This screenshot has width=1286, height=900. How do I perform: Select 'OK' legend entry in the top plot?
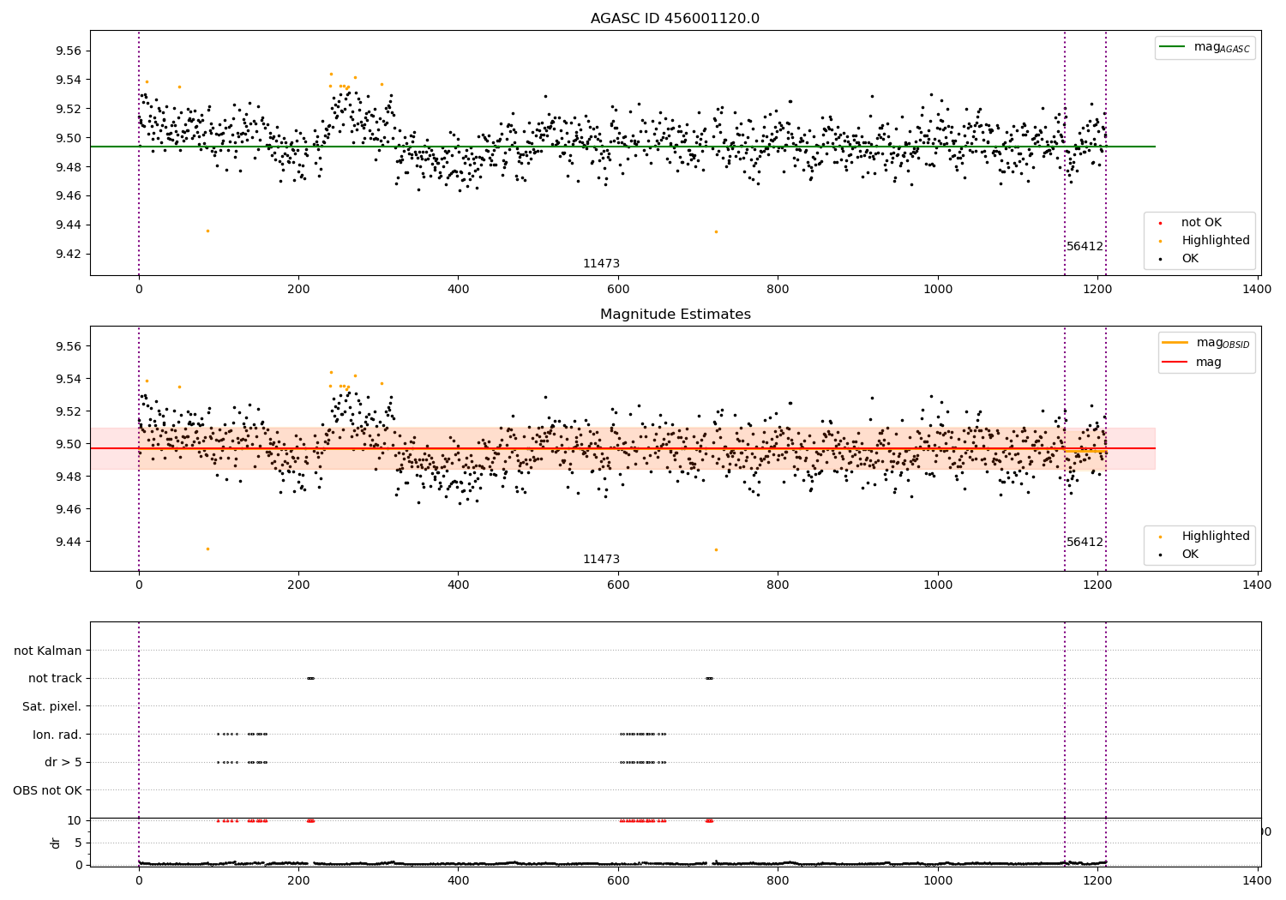1190,259
